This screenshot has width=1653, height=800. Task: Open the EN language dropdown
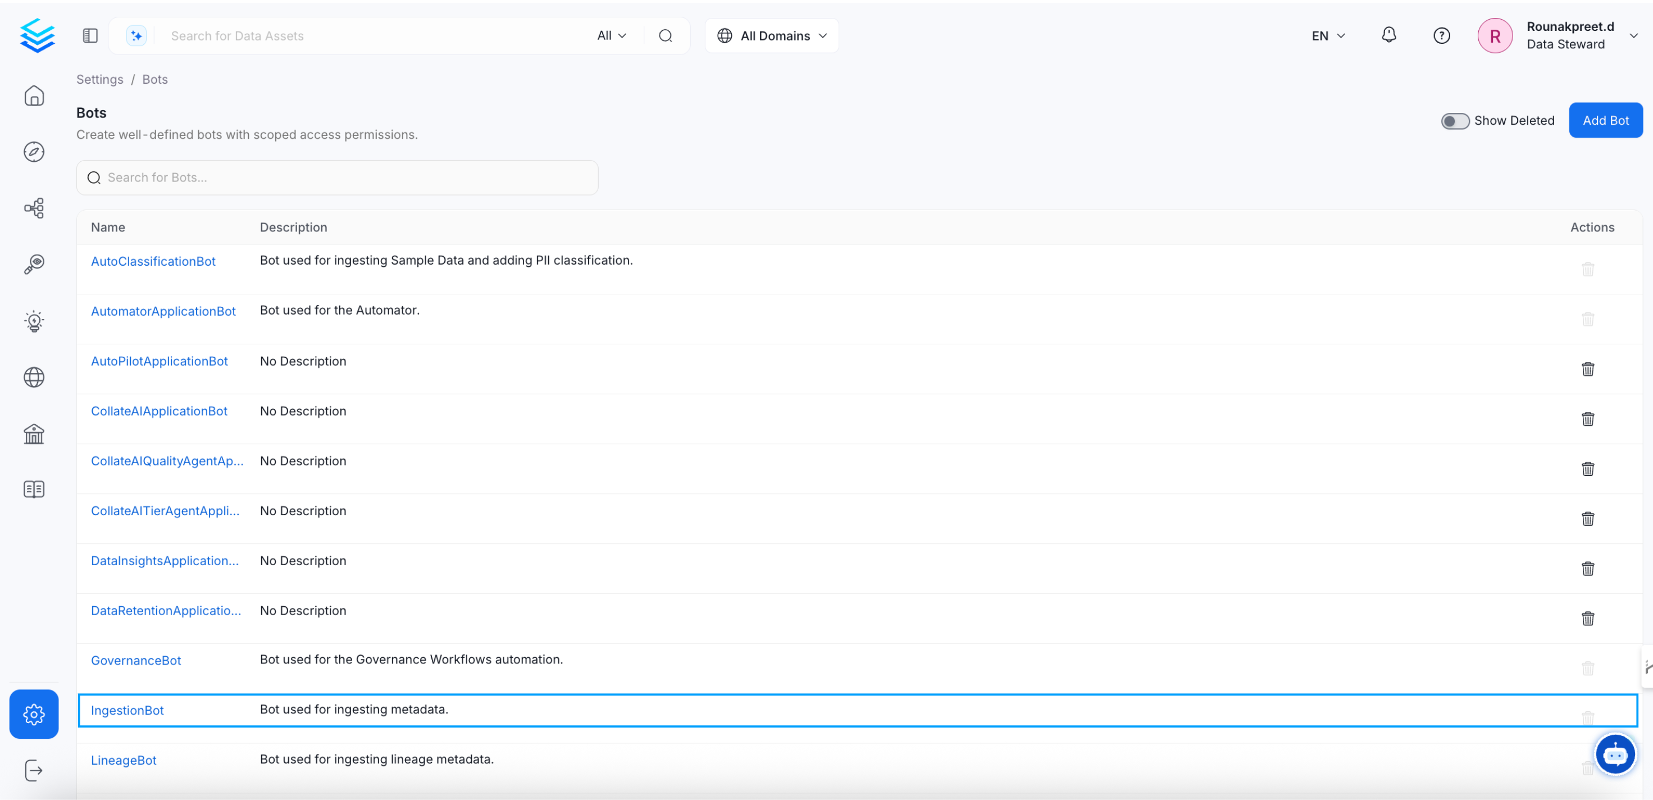(x=1328, y=36)
